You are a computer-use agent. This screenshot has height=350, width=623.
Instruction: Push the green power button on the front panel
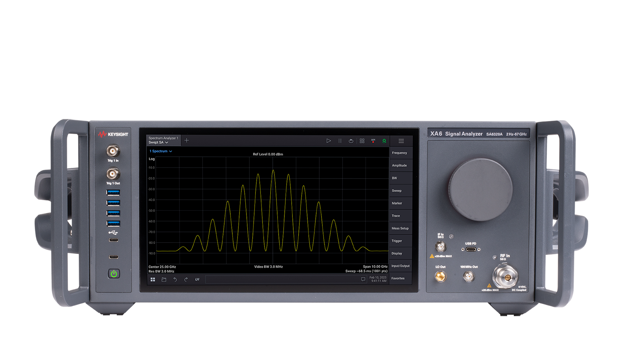pos(114,274)
